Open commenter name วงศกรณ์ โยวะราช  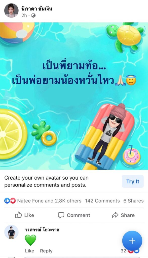pos(42,230)
